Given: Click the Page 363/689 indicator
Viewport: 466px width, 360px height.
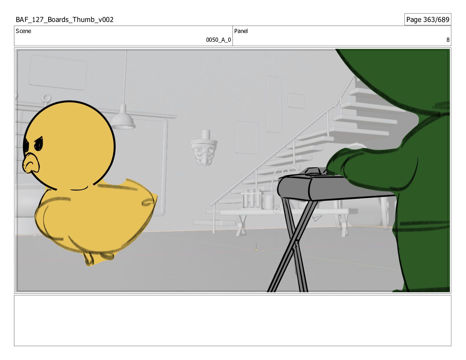Looking at the screenshot, I should point(428,19).
